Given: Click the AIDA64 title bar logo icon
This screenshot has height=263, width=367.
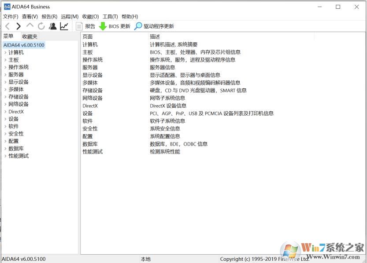Looking at the screenshot, I should click(x=7, y=7).
